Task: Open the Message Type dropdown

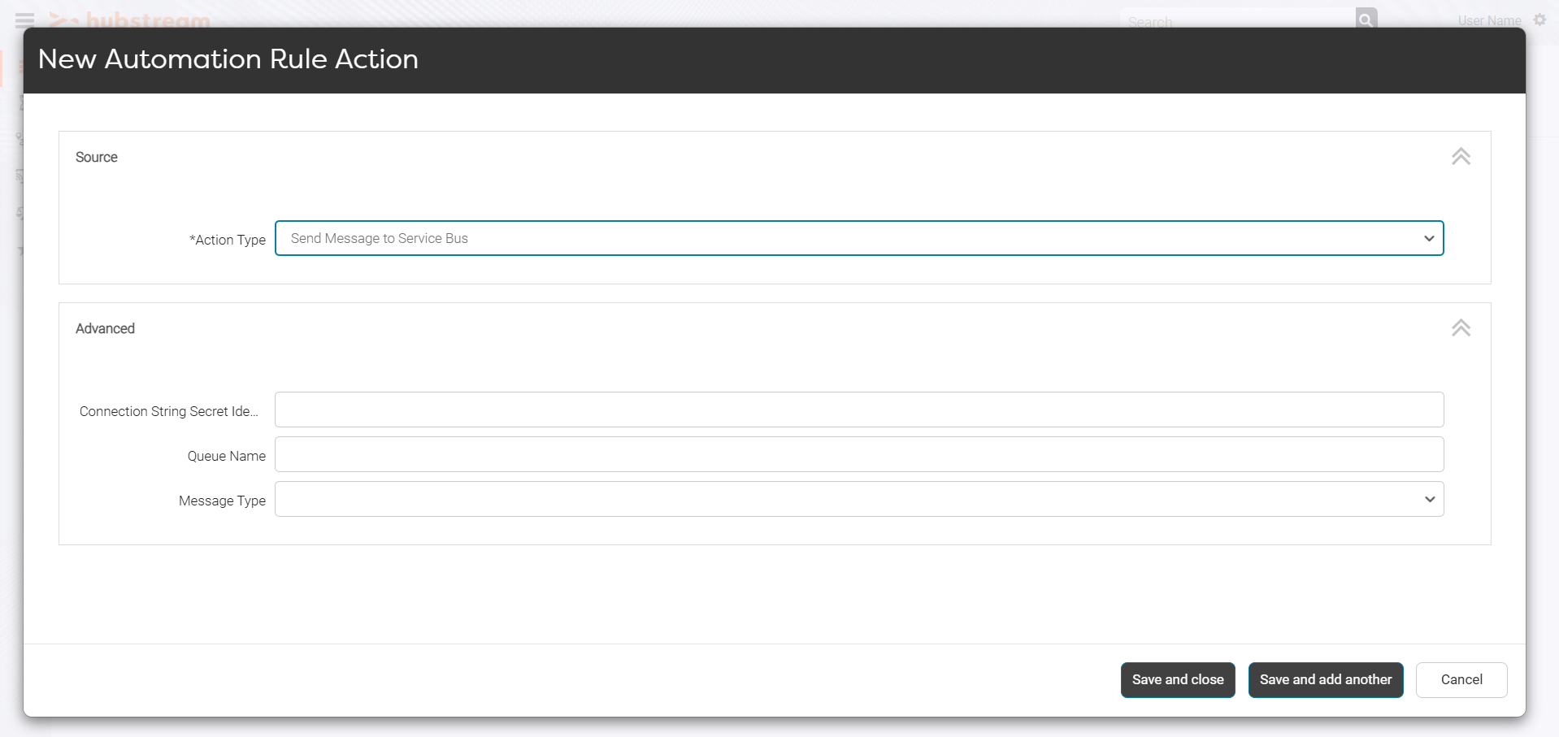Action: click(x=858, y=499)
